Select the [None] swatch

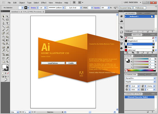tap(140, 38)
